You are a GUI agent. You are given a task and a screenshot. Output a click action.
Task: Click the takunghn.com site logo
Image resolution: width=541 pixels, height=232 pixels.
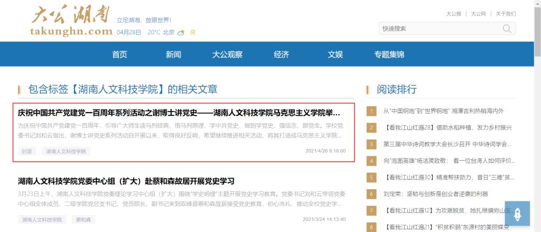(71, 22)
